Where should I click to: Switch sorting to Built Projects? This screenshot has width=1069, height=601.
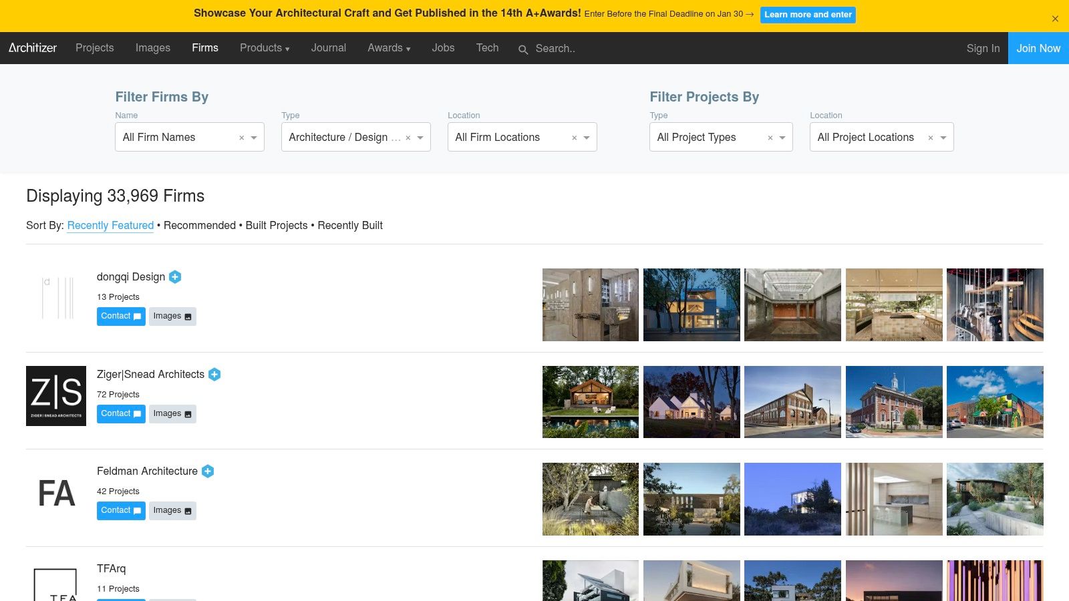pyautogui.click(x=276, y=226)
